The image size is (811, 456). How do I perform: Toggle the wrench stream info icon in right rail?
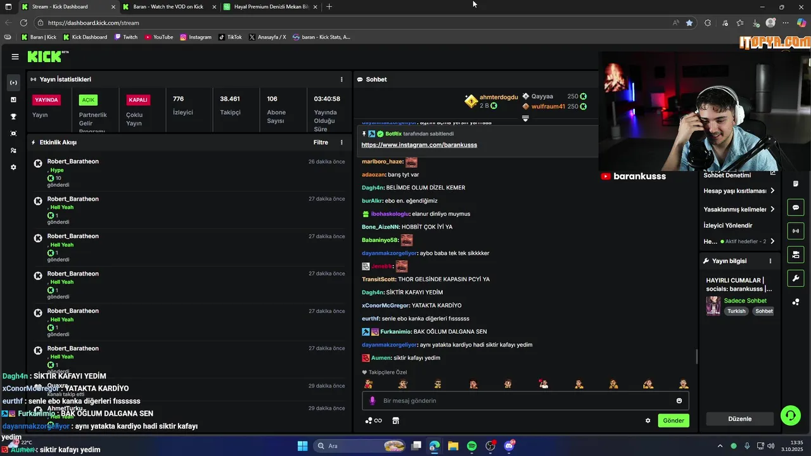pyautogui.click(x=796, y=278)
